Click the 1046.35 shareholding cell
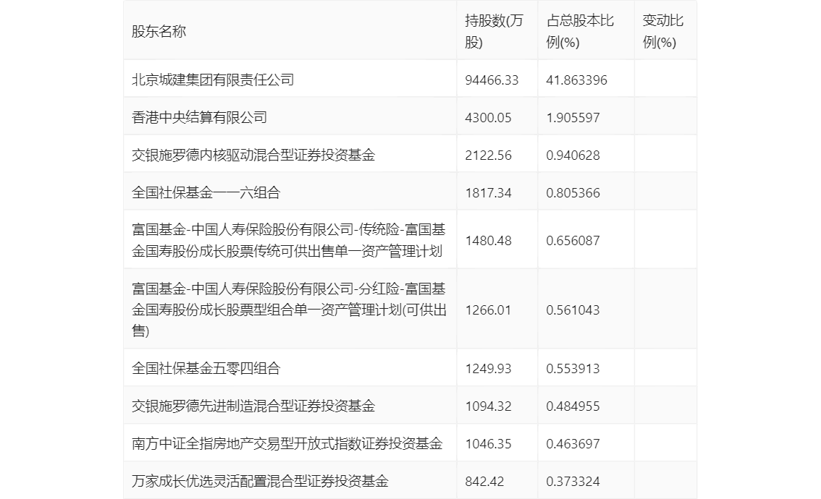The width and height of the screenshot is (821, 499). (488, 444)
